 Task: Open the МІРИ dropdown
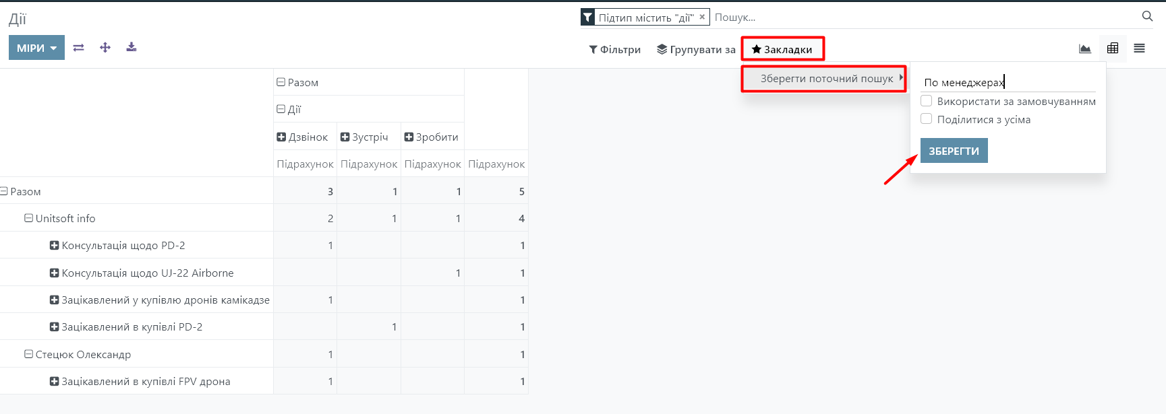[x=36, y=48]
